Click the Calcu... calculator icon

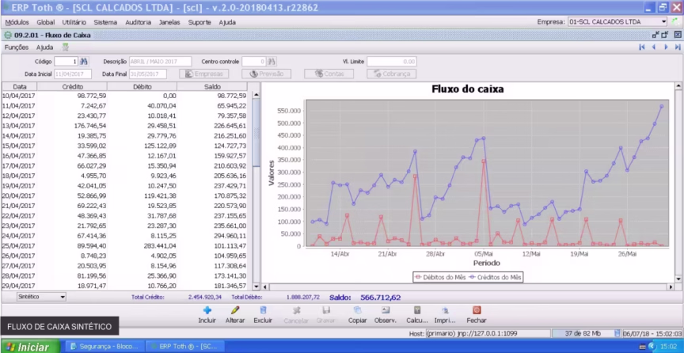pos(416,311)
